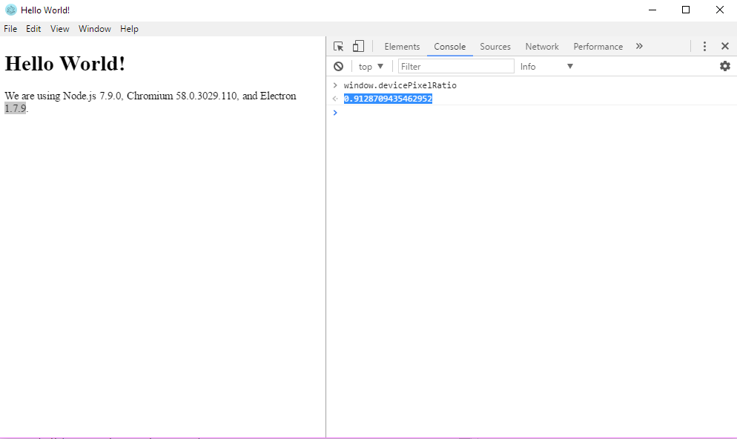Open the customize DevTools three-dot menu
The width and height of the screenshot is (737, 439).
(x=704, y=46)
